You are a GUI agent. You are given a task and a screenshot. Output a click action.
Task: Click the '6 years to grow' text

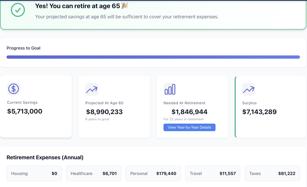[97, 119]
